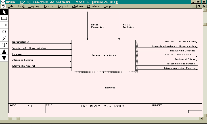Open the Display menu
The width and height of the screenshot is (207, 124).
(x=34, y=6)
